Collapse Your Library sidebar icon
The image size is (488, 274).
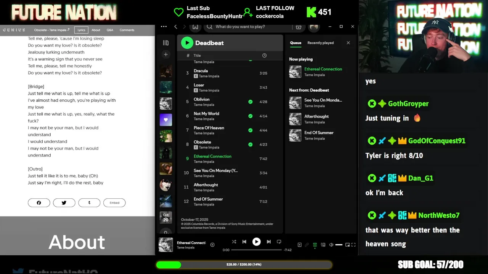pyautogui.click(x=166, y=43)
